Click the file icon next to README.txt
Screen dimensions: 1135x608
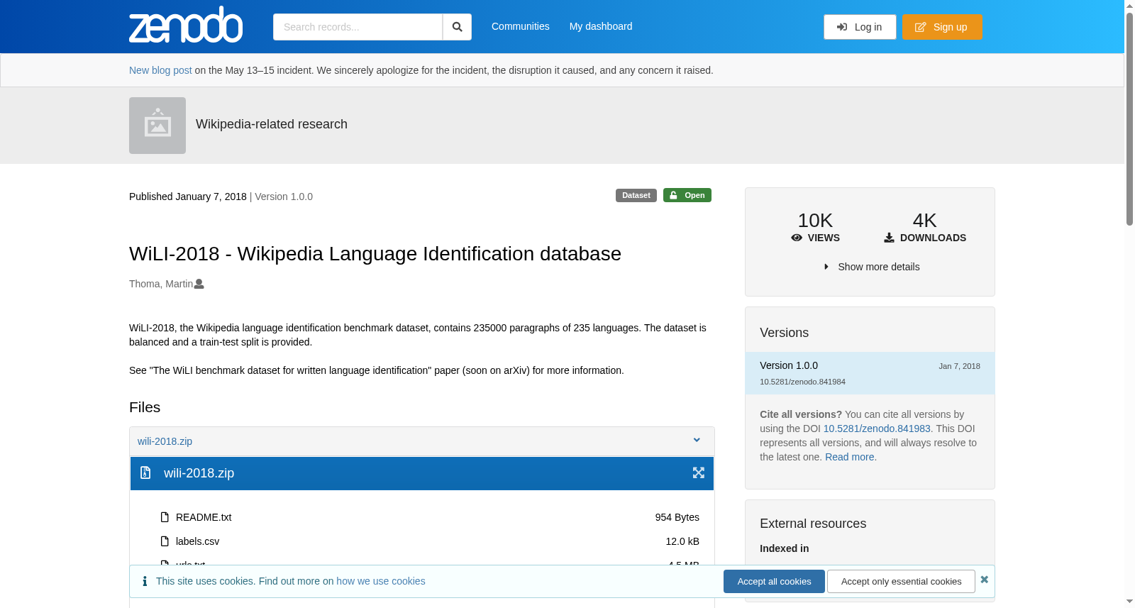165,517
